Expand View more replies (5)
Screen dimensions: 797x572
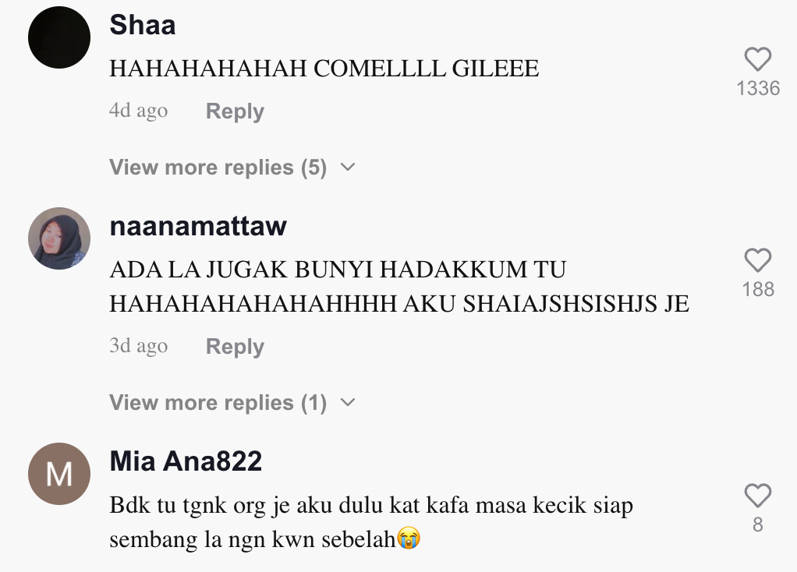[232, 167]
